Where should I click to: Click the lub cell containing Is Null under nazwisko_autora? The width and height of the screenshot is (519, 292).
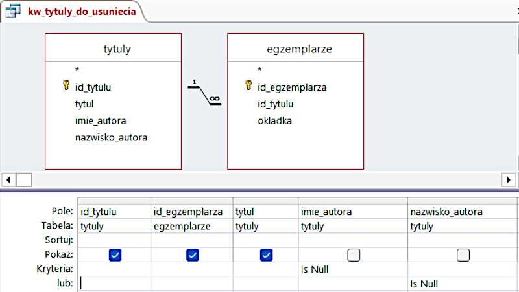click(x=462, y=284)
